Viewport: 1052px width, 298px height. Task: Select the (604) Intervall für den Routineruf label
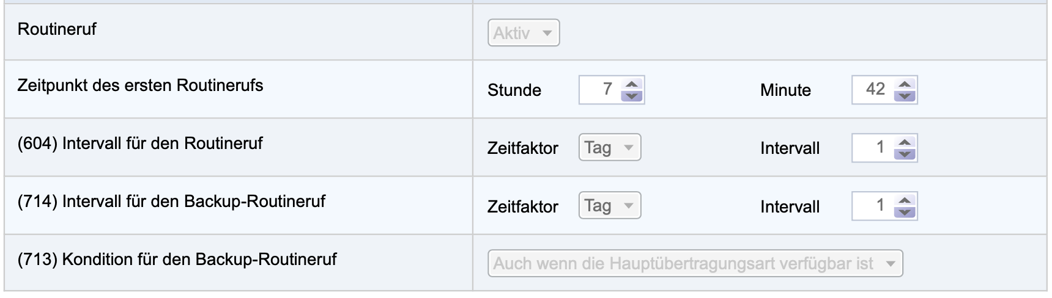pos(140,144)
